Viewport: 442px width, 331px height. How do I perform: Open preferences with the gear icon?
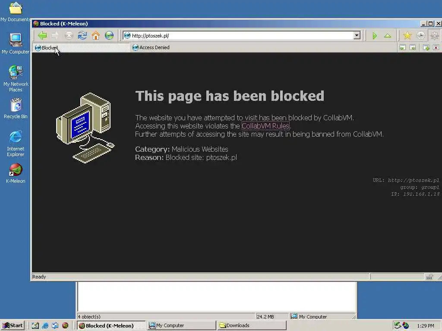(x=434, y=35)
